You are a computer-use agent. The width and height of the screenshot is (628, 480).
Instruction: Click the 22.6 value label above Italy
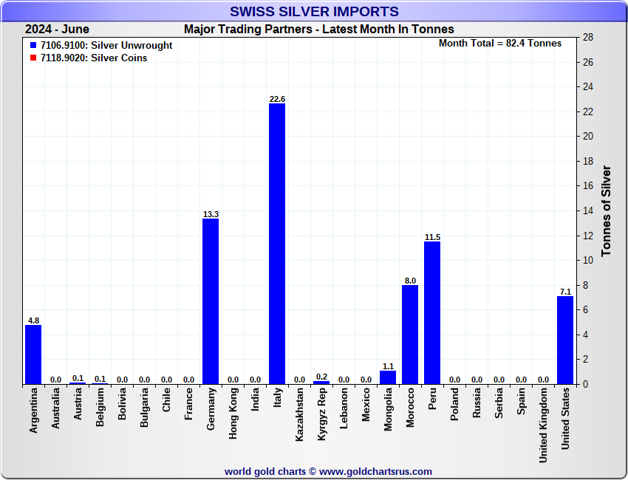tap(277, 99)
